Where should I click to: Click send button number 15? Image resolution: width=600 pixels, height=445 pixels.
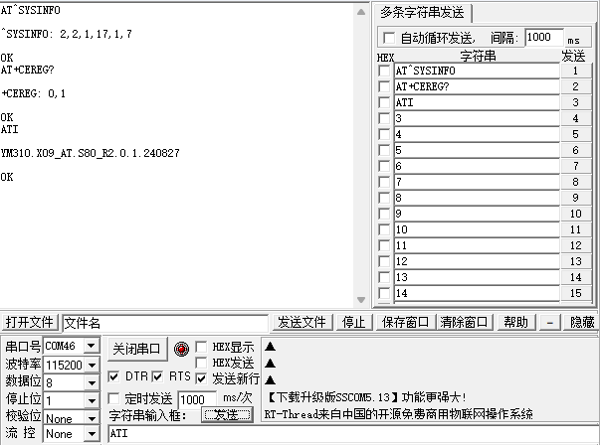tap(575, 293)
